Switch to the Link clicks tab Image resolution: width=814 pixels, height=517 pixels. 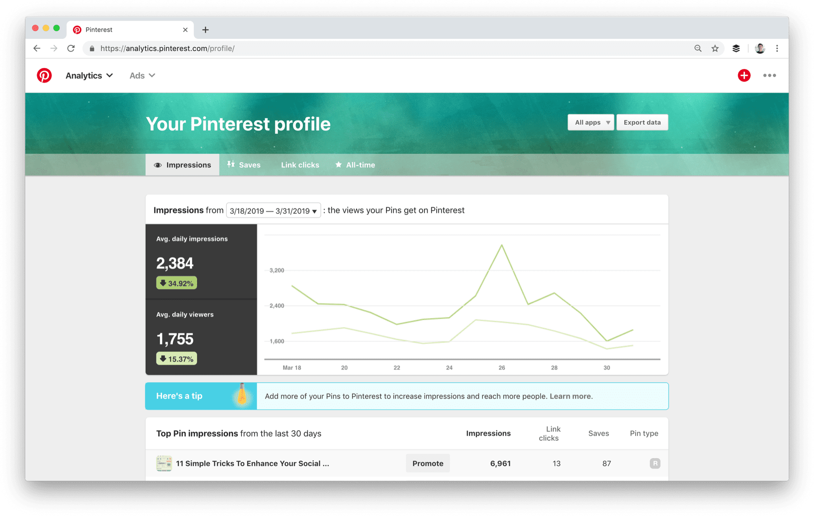click(x=300, y=165)
